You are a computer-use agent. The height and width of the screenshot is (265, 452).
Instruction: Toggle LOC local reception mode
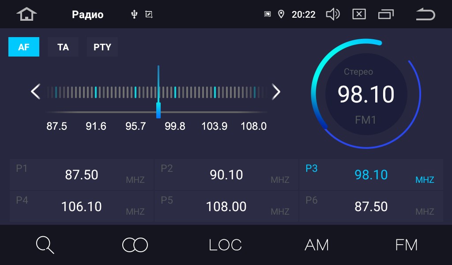225,245
